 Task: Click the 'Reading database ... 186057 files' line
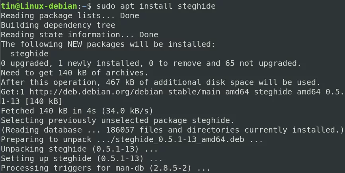[x=173, y=130]
